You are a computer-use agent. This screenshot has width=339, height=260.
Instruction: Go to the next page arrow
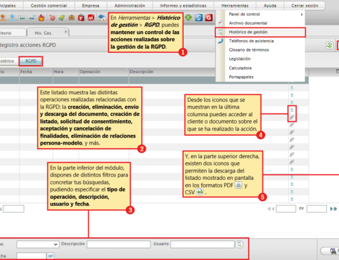tap(331, 209)
